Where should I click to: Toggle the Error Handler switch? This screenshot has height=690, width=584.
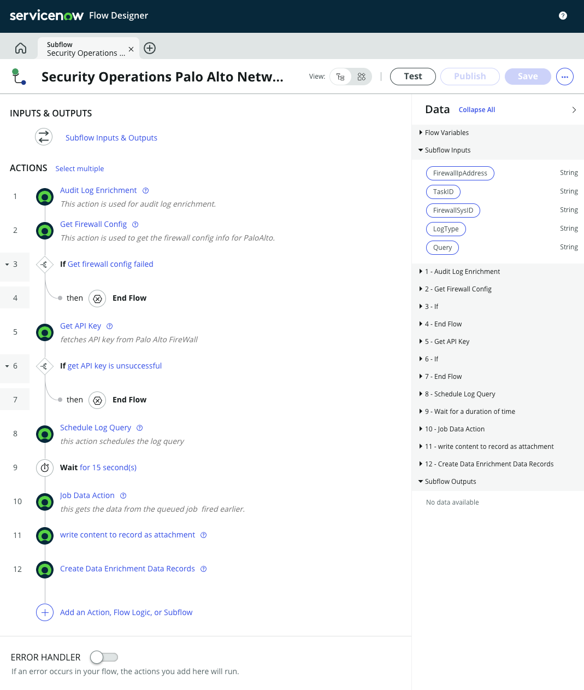click(104, 657)
